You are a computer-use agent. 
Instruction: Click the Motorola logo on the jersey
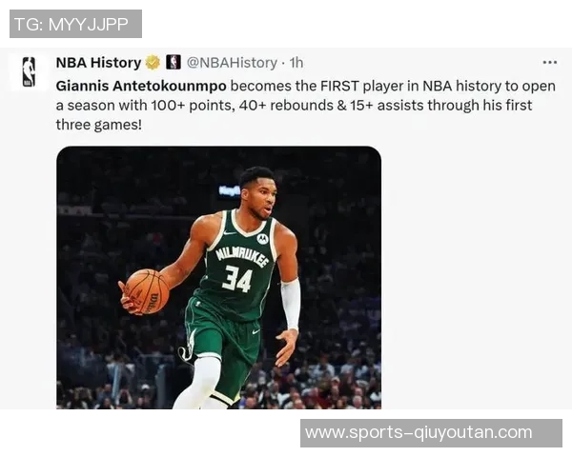(x=262, y=239)
